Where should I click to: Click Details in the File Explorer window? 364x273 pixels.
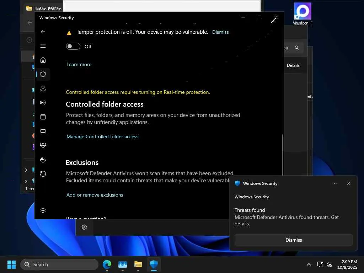pyautogui.click(x=293, y=65)
